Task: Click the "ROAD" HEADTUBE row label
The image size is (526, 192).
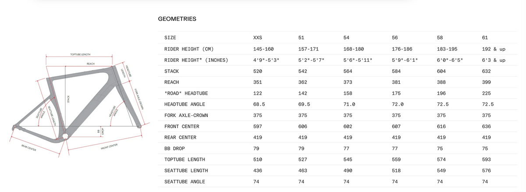Action: (186, 93)
